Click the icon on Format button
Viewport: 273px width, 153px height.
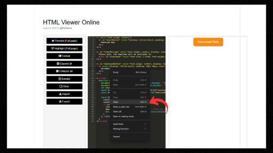point(60,56)
